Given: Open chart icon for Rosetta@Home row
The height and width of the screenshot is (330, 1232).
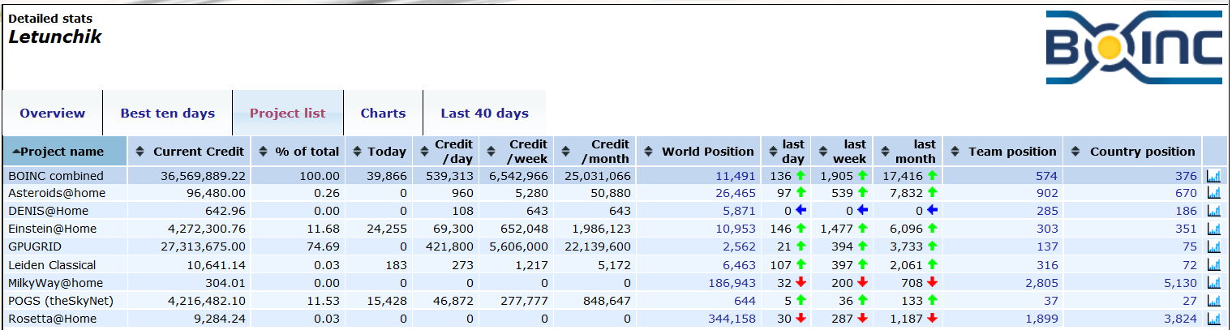Looking at the screenshot, I should tap(1213, 319).
